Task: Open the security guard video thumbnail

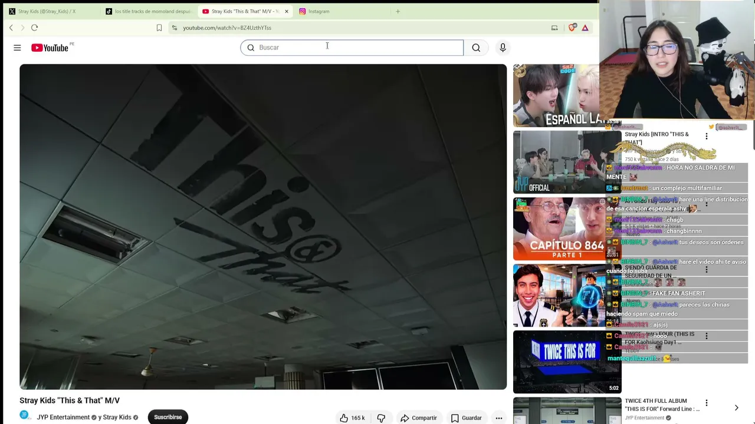Action: [x=567, y=295]
